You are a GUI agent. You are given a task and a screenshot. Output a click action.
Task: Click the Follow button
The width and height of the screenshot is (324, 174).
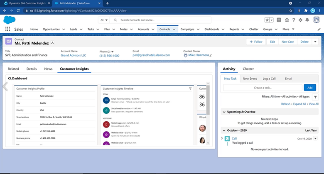256,42
